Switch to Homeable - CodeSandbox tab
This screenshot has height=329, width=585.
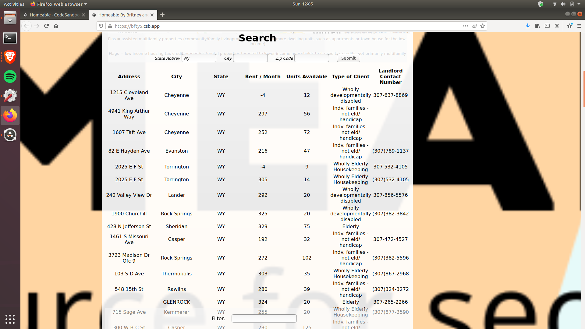[x=54, y=15]
